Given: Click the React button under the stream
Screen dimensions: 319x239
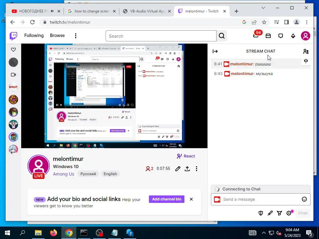Looking at the screenshot, I should (x=186, y=156).
